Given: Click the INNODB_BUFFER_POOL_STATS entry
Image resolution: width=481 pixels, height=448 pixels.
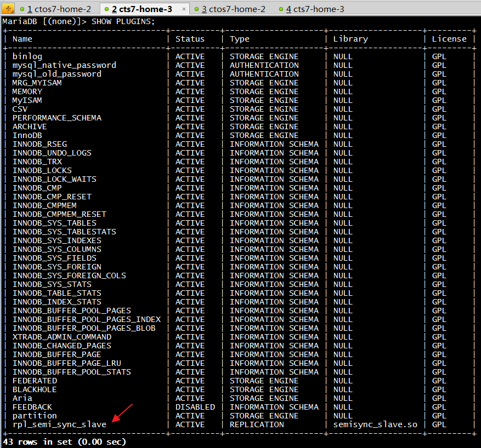Looking at the screenshot, I should (x=72, y=372).
